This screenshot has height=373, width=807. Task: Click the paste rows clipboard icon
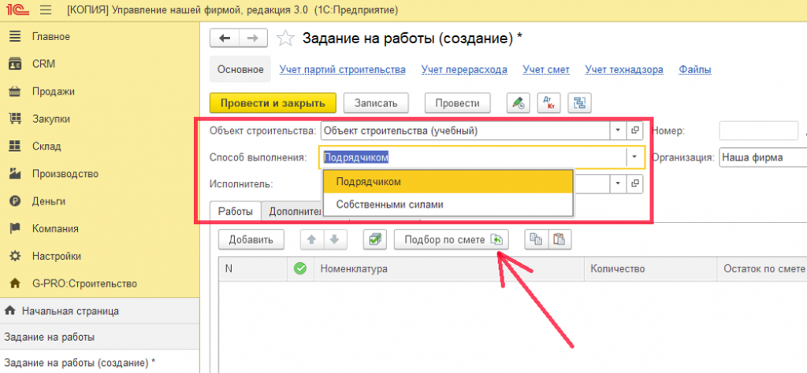(558, 240)
